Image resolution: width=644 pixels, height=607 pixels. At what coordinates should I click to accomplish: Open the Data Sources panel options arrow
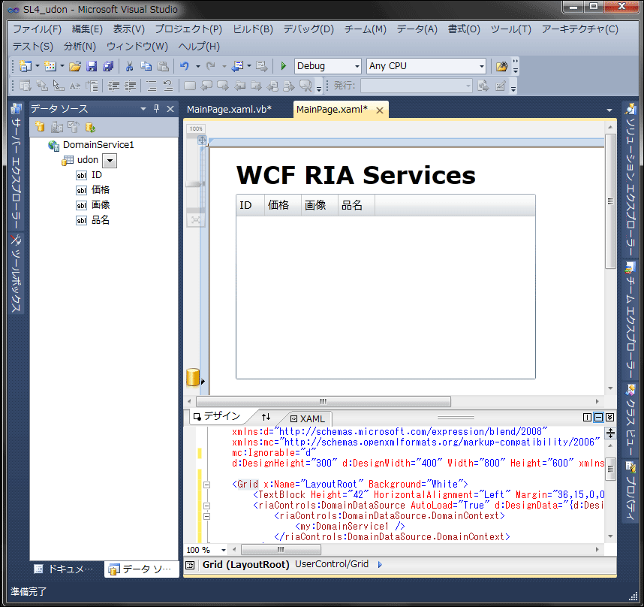point(143,109)
